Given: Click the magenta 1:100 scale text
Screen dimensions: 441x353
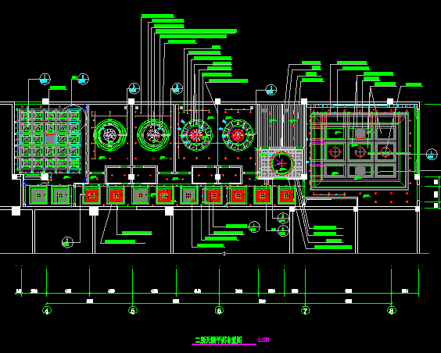Looking at the screenshot, I should tap(264, 340).
